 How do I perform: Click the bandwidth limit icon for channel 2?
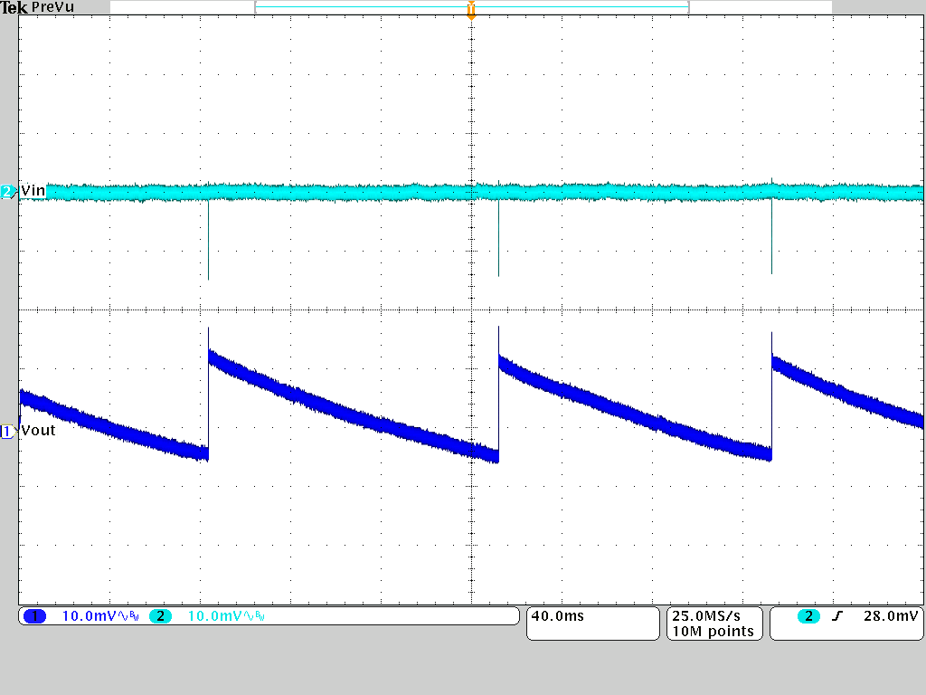(x=258, y=615)
